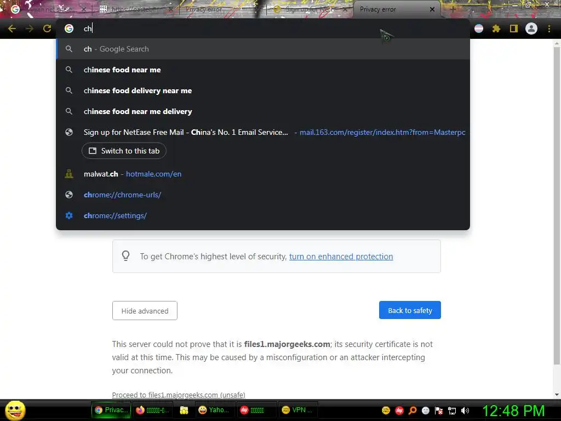
Task: Switch to the 'Yaho...' taskbar item
Action: (x=215, y=410)
